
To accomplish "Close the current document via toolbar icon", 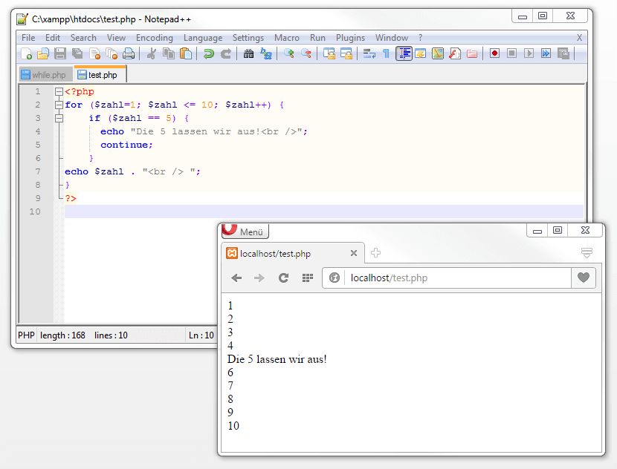I will point(94,53).
